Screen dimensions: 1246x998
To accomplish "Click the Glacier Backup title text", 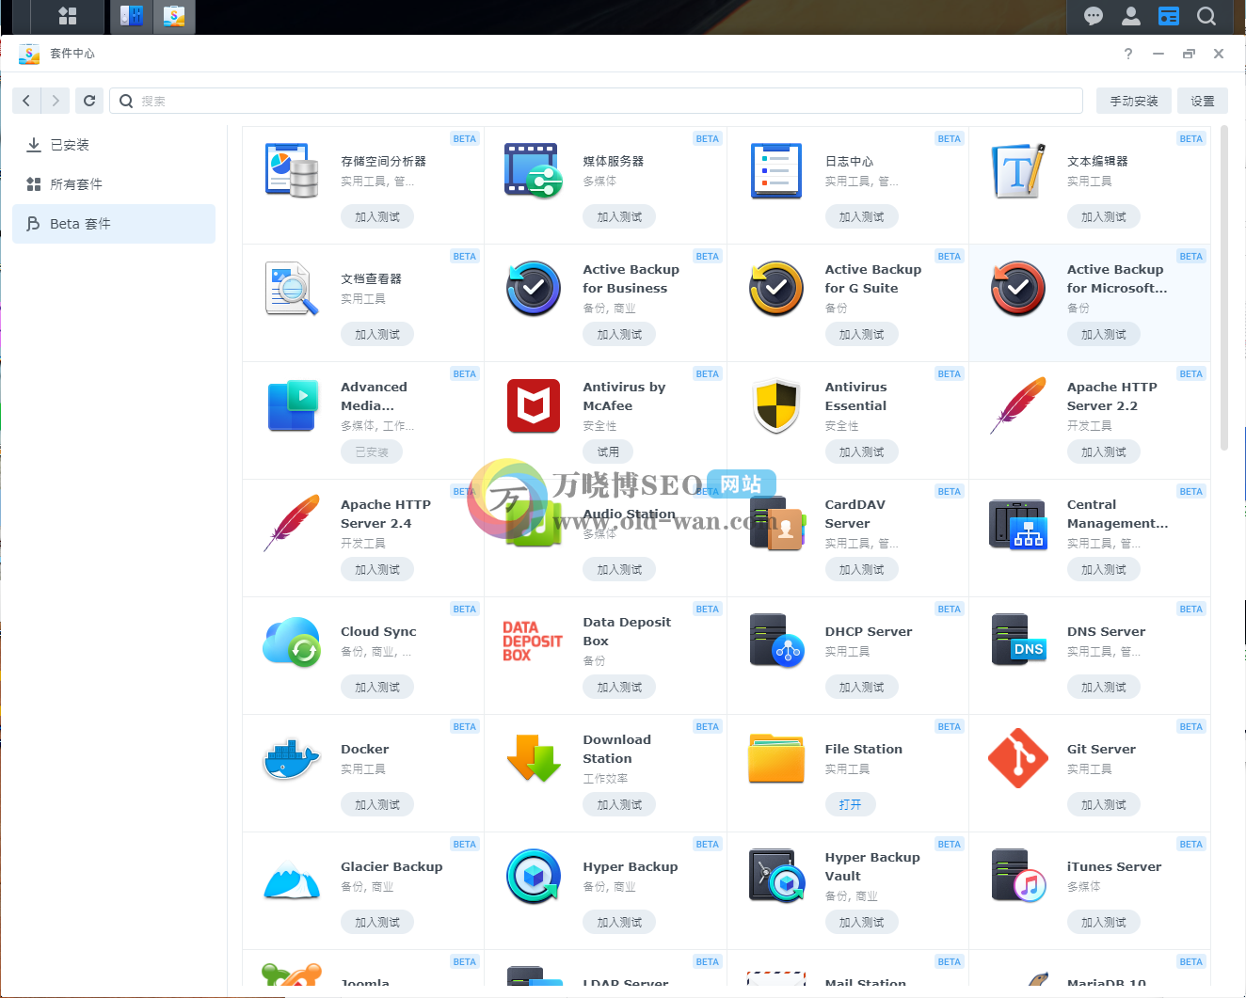I will [x=391, y=866].
